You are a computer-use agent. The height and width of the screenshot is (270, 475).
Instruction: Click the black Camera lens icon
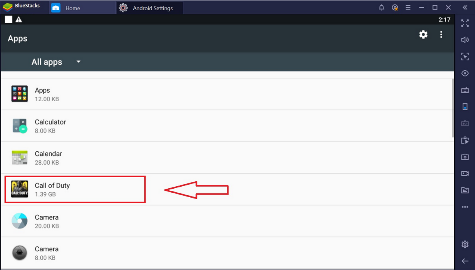20,253
